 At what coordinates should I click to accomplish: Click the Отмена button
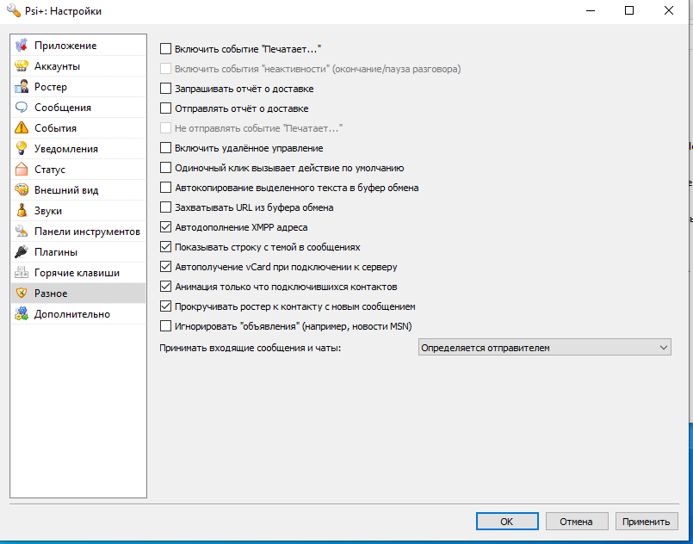[x=576, y=522]
